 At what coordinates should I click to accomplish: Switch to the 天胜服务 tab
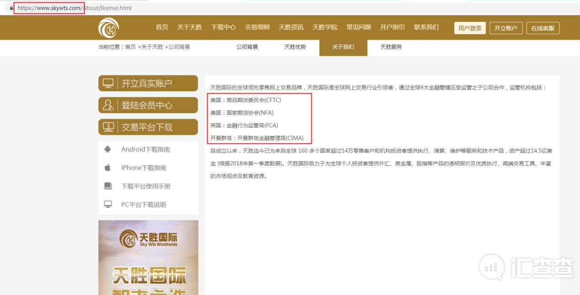[391, 47]
